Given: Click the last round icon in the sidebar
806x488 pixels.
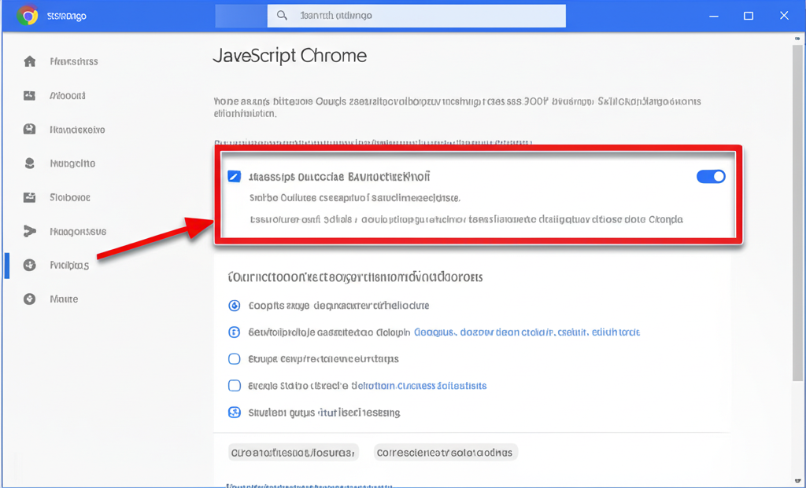Looking at the screenshot, I should pyautogui.click(x=30, y=299).
